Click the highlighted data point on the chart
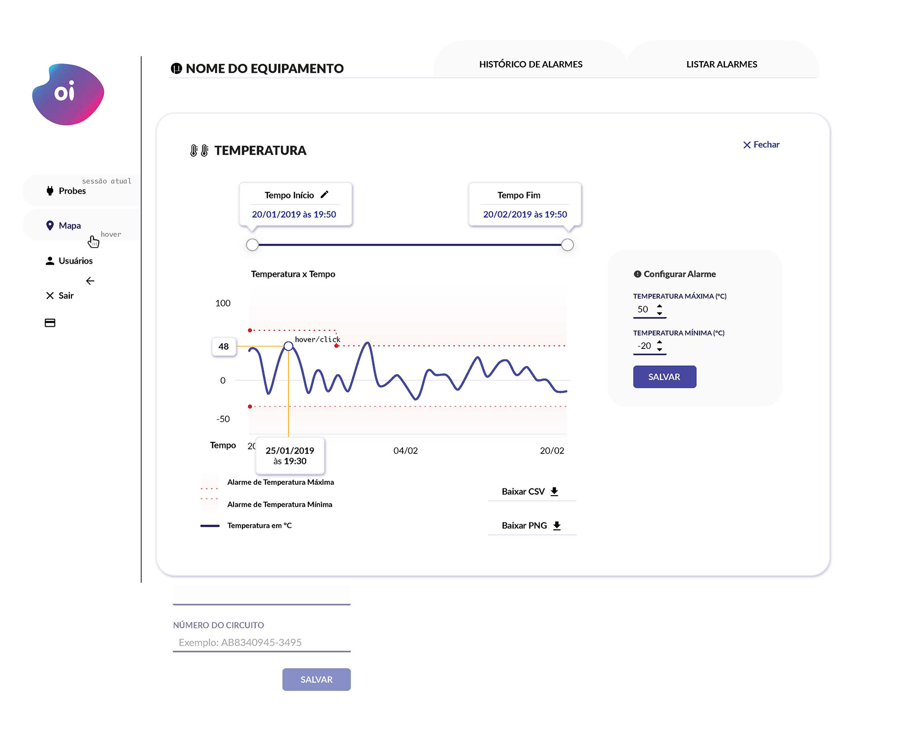Screen dimensions: 902x740 (288, 346)
